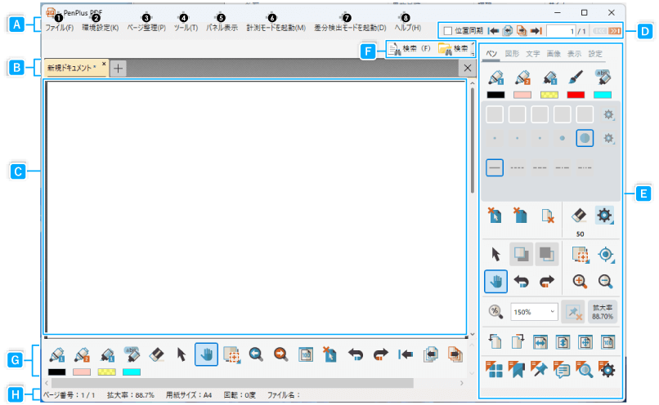
Task: Click the zoom in magnifier in right panel
Action: 580,282
